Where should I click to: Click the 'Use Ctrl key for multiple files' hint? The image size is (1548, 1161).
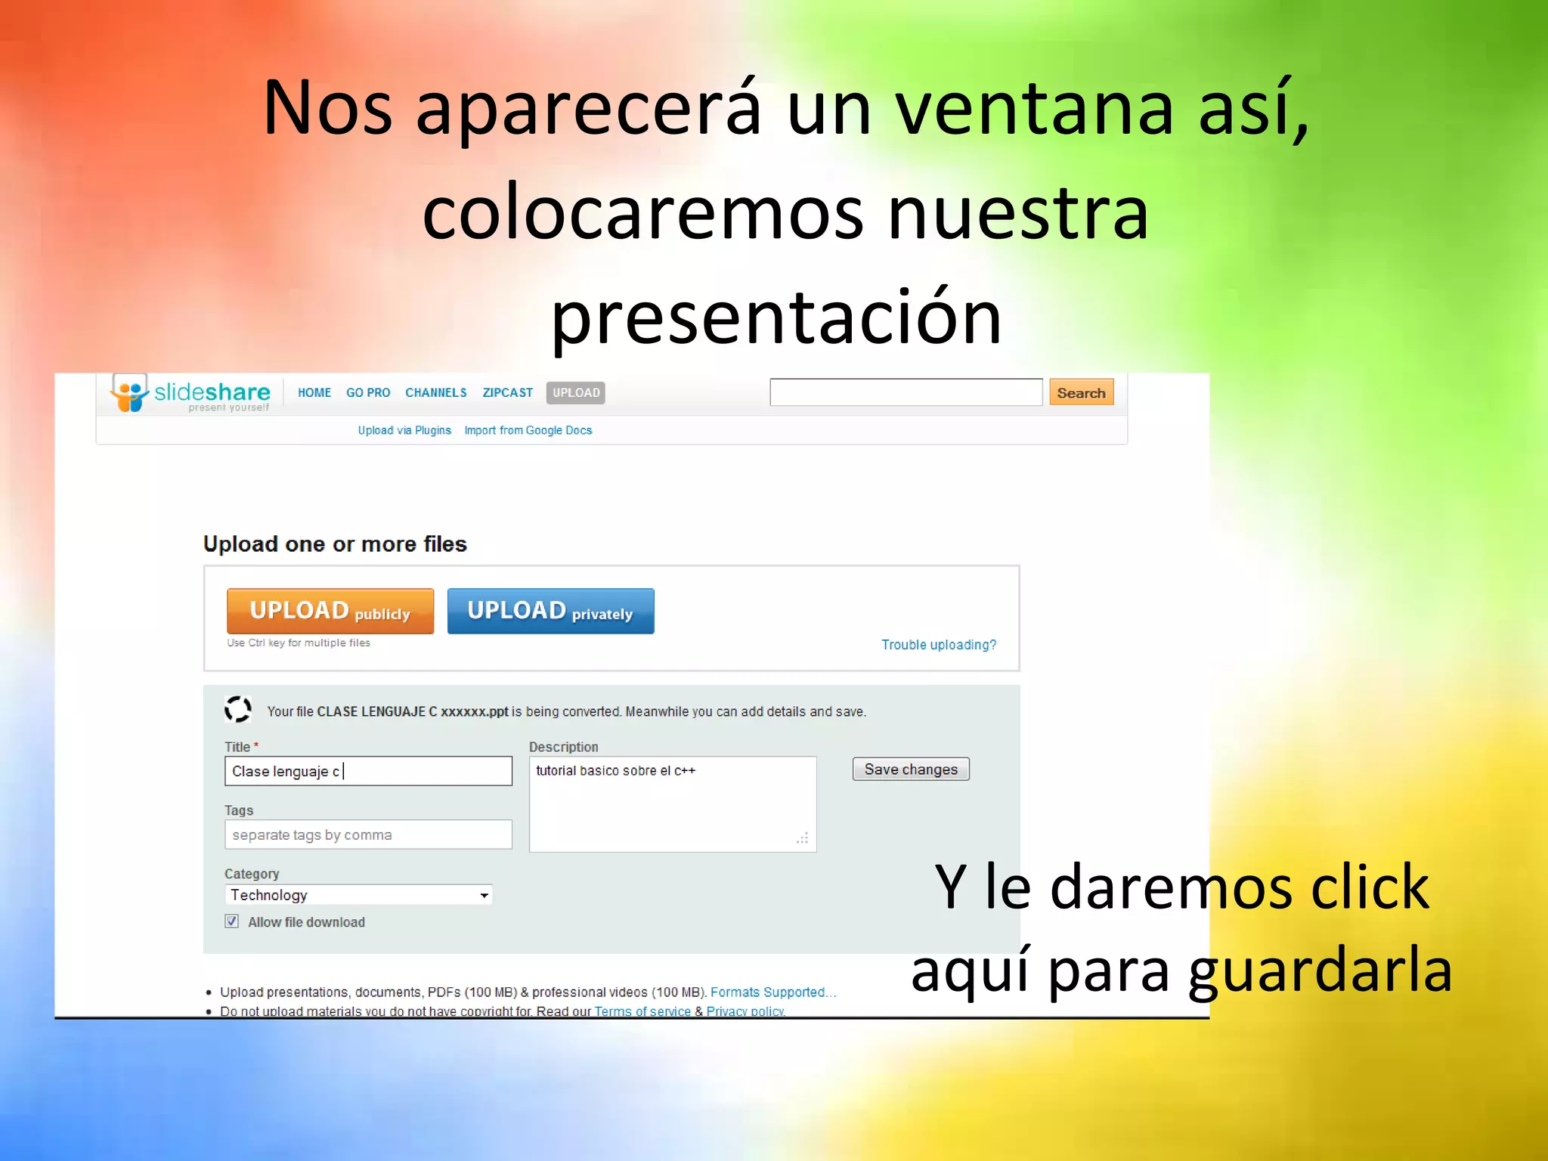click(x=299, y=643)
